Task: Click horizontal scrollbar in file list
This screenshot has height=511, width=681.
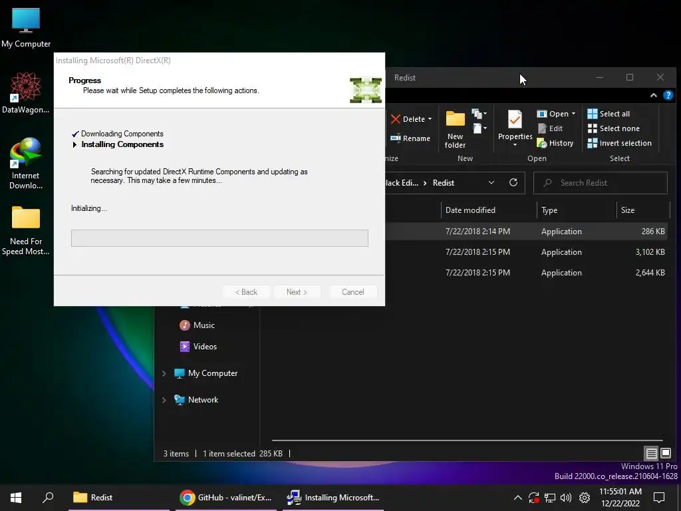Action: (x=468, y=440)
